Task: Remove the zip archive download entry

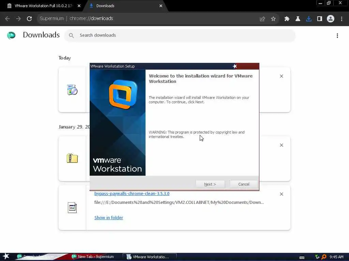Action: (x=282, y=145)
